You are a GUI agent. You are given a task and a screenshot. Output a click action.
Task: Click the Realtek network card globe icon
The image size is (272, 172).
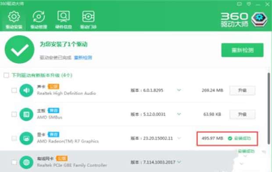click(x=26, y=162)
